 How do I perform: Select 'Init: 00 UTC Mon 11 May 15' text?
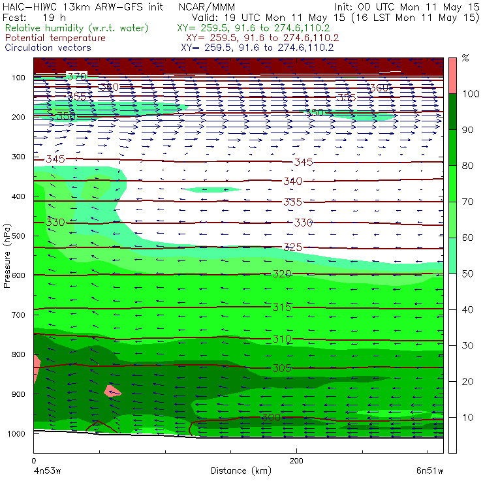tap(407, 7)
